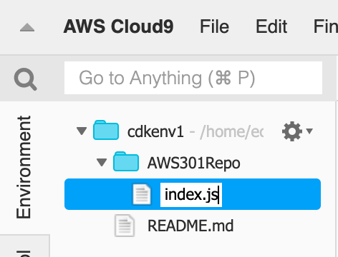Select the AWS301Repo folder name
338x257 pixels.
194,163
